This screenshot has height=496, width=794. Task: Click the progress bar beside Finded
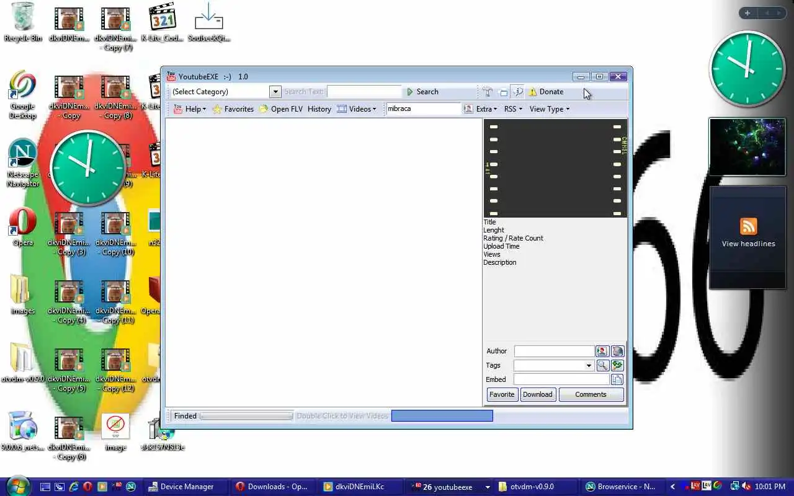(x=246, y=416)
